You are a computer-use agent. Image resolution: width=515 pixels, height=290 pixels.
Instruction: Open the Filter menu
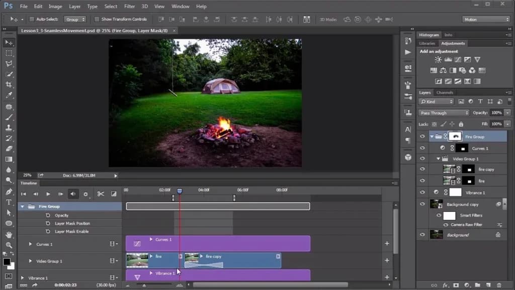click(129, 6)
